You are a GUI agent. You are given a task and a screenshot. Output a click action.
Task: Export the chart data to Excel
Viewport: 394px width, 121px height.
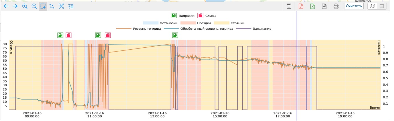313,6
